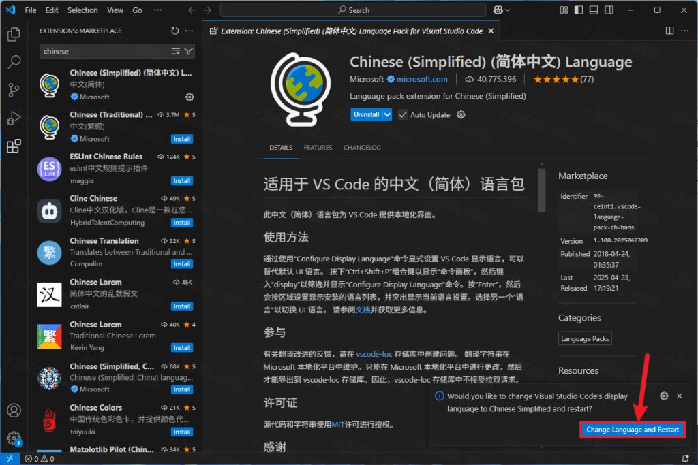Image resolution: width=698 pixels, height=465 pixels.
Task: Focus the extensions search box with chinese
Action: pyautogui.click(x=104, y=52)
